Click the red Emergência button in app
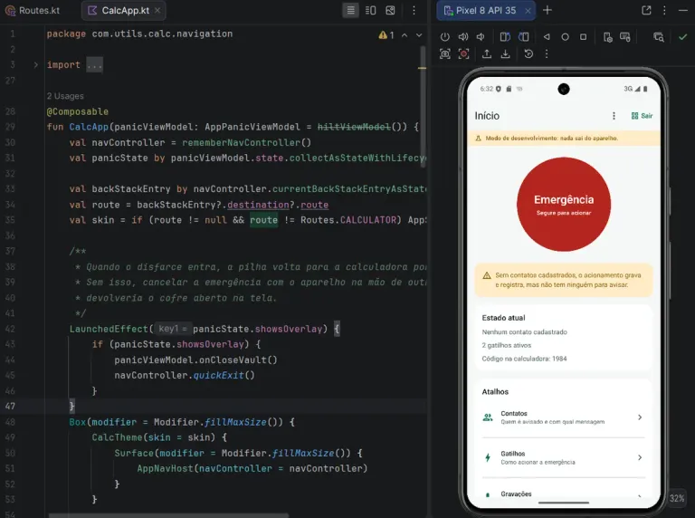This screenshot has height=518, width=695. point(564,205)
